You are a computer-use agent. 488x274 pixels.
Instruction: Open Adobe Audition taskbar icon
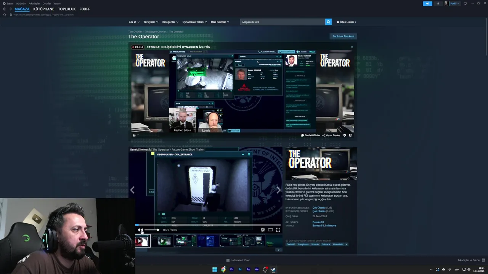(248, 269)
